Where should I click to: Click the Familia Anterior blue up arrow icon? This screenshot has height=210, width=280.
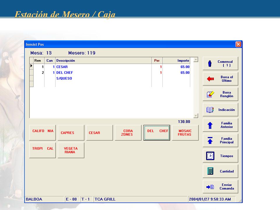[210, 125]
